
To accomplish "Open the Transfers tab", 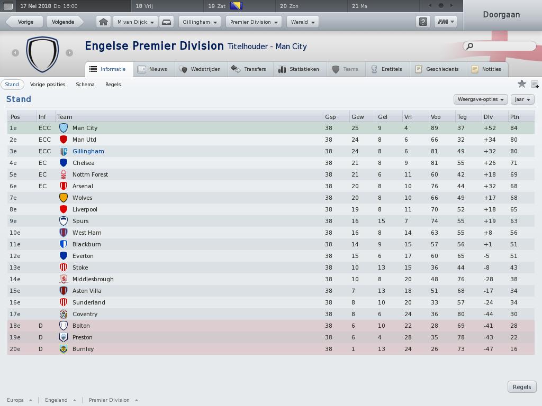I will [250, 69].
